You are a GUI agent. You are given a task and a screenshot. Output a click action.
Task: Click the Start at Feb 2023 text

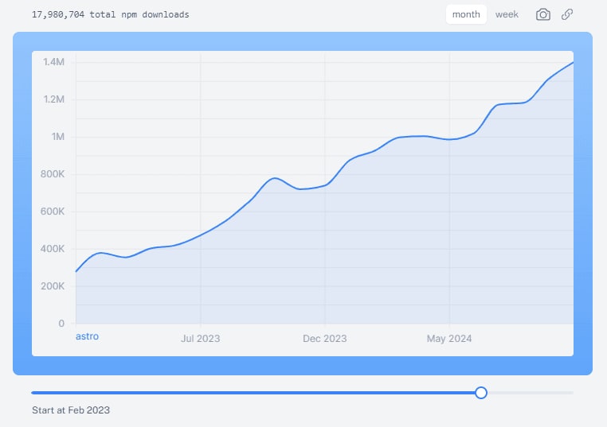(x=71, y=410)
